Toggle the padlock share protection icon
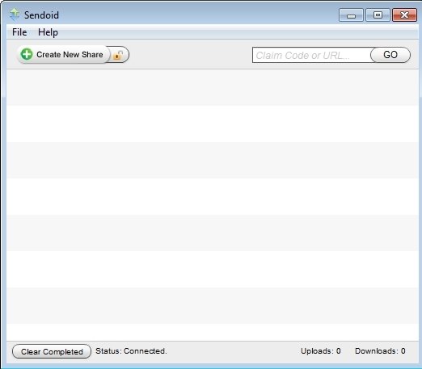 pyautogui.click(x=118, y=55)
